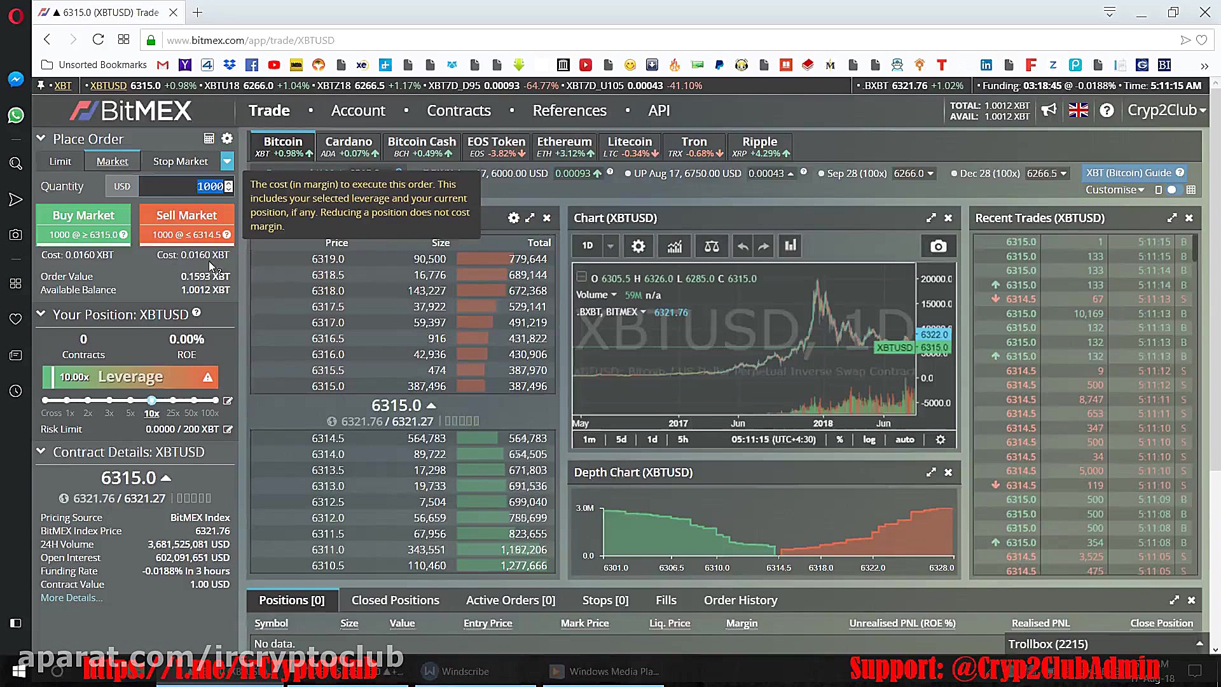Open Your Position help question mark
The image size is (1221, 687).
coord(197,312)
